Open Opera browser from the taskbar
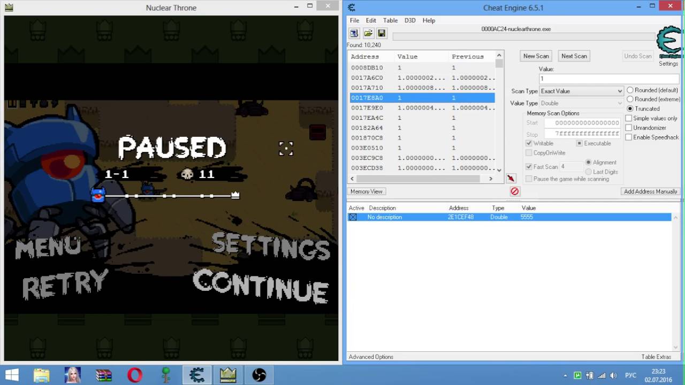The height and width of the screenshot is (385, 685). (x=135, y=375)
